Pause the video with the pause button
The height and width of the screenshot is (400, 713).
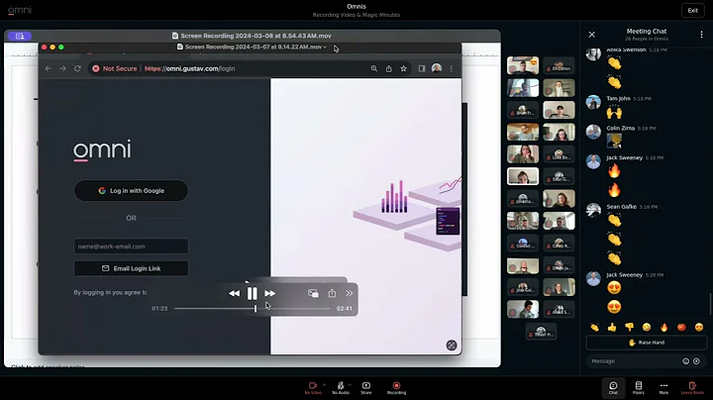pos(253,294)
